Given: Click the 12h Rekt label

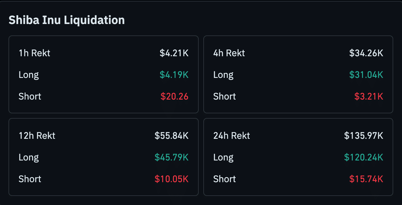Looking at the screenshot, I should pos(37,136).
